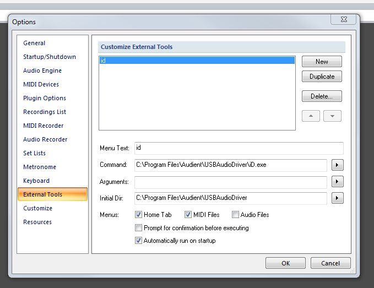The image size is (374, 288).
Task: Click into the Menu Text field
Action: point(239,148)
